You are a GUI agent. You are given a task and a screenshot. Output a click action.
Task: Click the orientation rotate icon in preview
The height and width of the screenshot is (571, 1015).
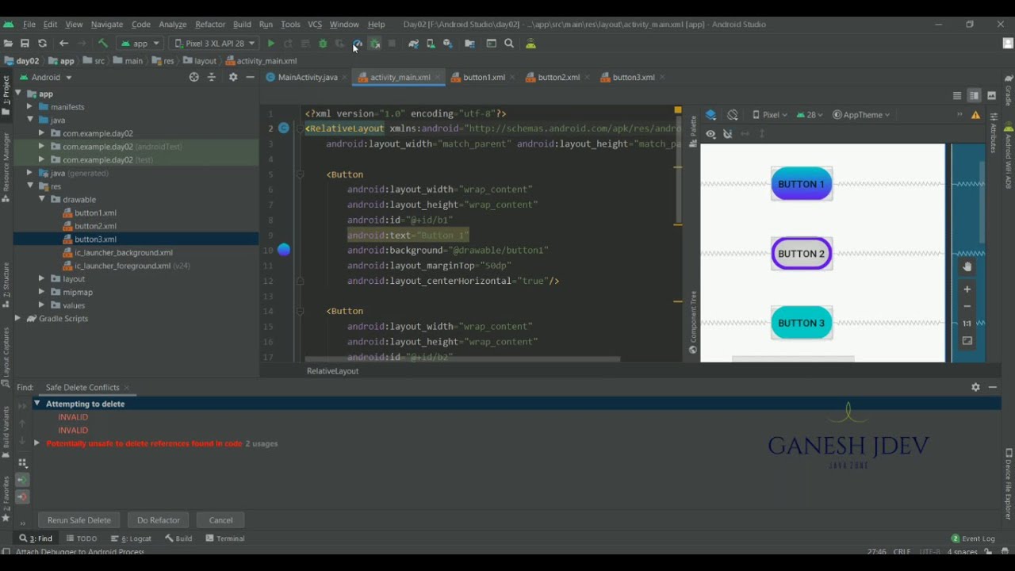point(733,115)
